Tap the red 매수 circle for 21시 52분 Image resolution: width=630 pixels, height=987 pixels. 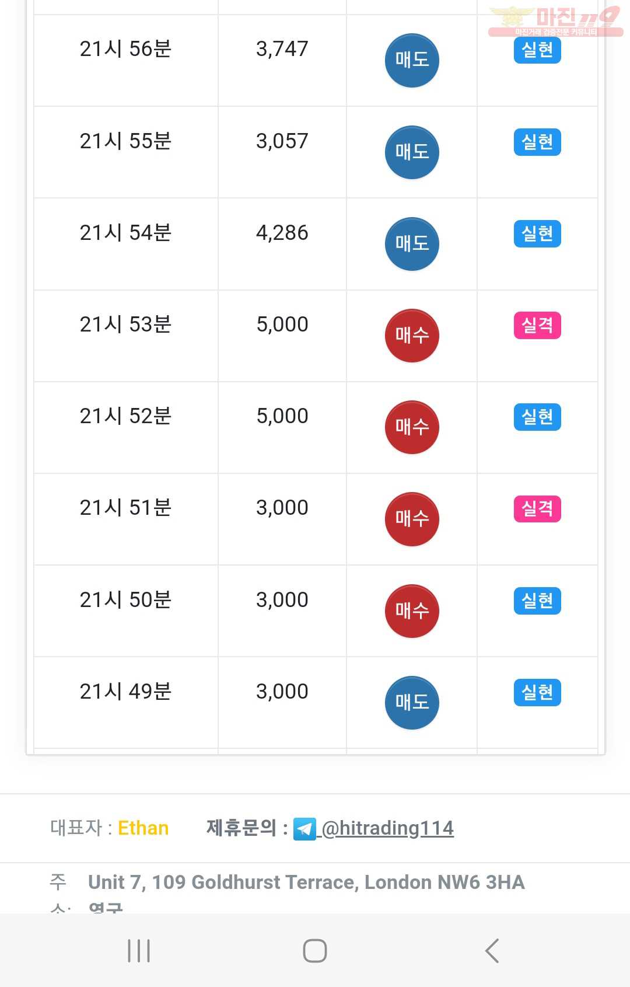click(x=412, y=427)
